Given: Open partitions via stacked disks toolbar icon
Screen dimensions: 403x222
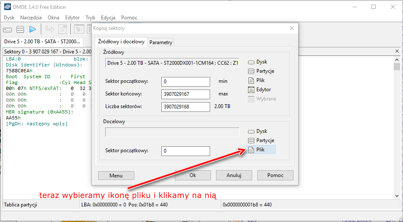Looking at the screenshot, I should (20, 29).
